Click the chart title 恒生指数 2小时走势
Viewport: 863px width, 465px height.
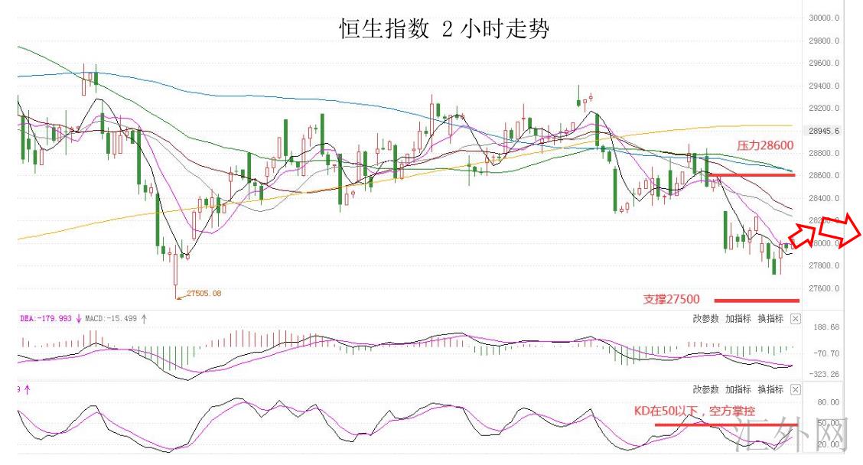point(444,29)
